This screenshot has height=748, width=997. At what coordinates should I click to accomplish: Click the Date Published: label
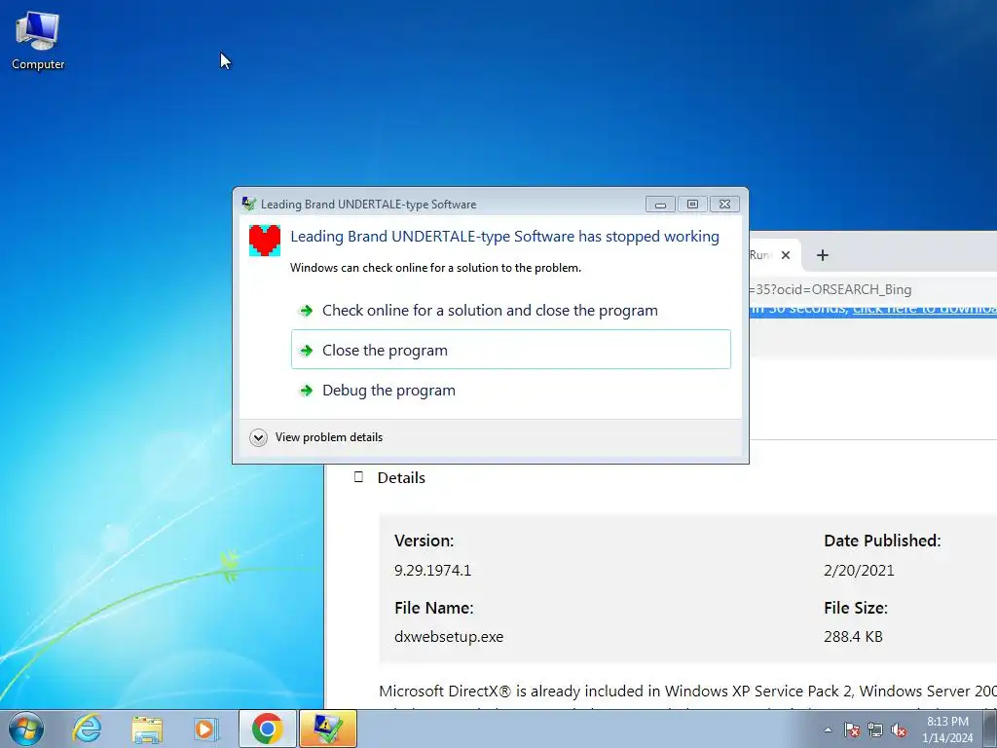[x=882, y=541]
